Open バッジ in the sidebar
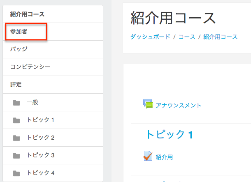The height and width of the screenshot is (182, 251). pyautogui.click(x=19, y=49)
